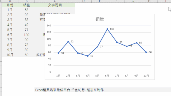Click the 60 data label on chart
This screenshot has width=171, height=96.
[x=150, y=52]
